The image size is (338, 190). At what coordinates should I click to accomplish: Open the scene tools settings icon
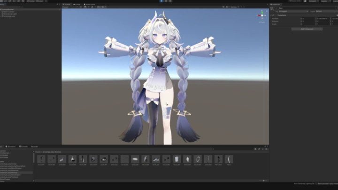(223, 7)
